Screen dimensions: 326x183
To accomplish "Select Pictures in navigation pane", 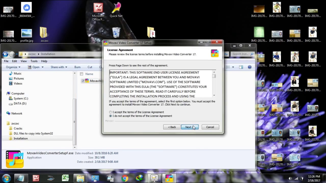I will point(19,79).
